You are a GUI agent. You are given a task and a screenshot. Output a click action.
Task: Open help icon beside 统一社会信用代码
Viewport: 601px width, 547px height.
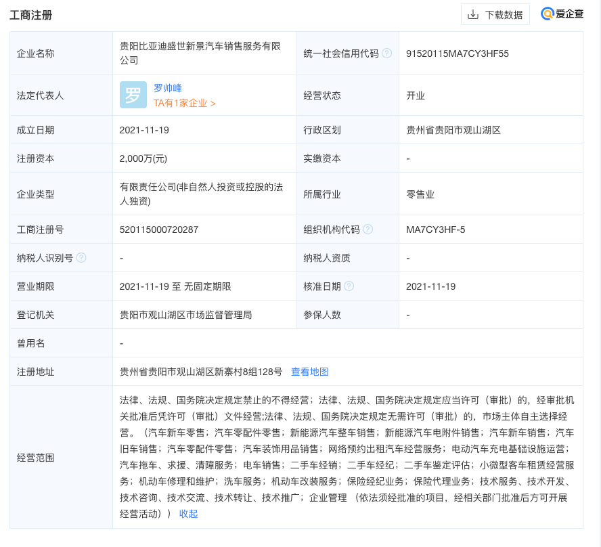pyautogui.click(x=387, y=53)
